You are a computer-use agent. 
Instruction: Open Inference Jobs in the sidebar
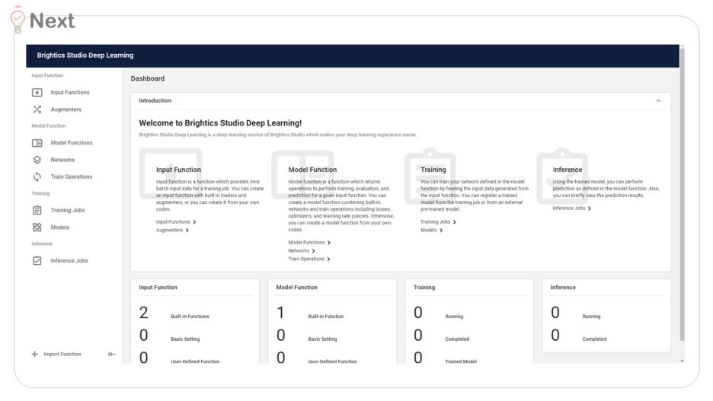pyautogui.click(x=69, y=261)
